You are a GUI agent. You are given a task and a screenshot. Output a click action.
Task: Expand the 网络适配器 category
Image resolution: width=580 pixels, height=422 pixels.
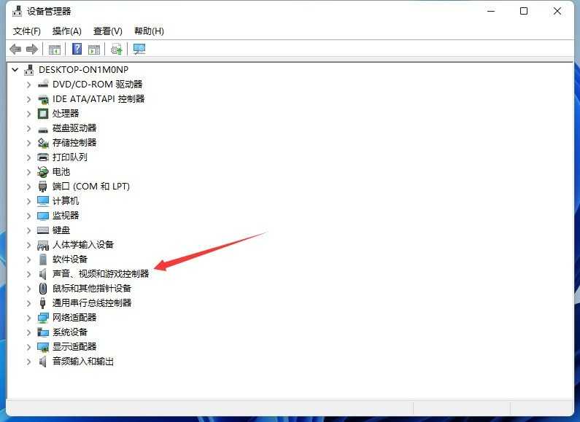(x=29, y=318)
